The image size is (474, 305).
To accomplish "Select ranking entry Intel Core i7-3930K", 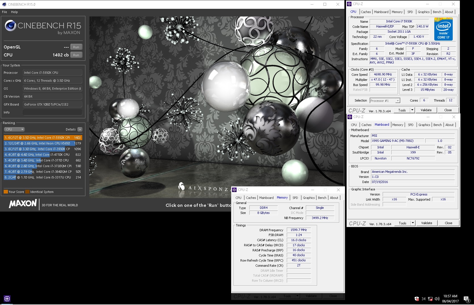I will 43,149.
